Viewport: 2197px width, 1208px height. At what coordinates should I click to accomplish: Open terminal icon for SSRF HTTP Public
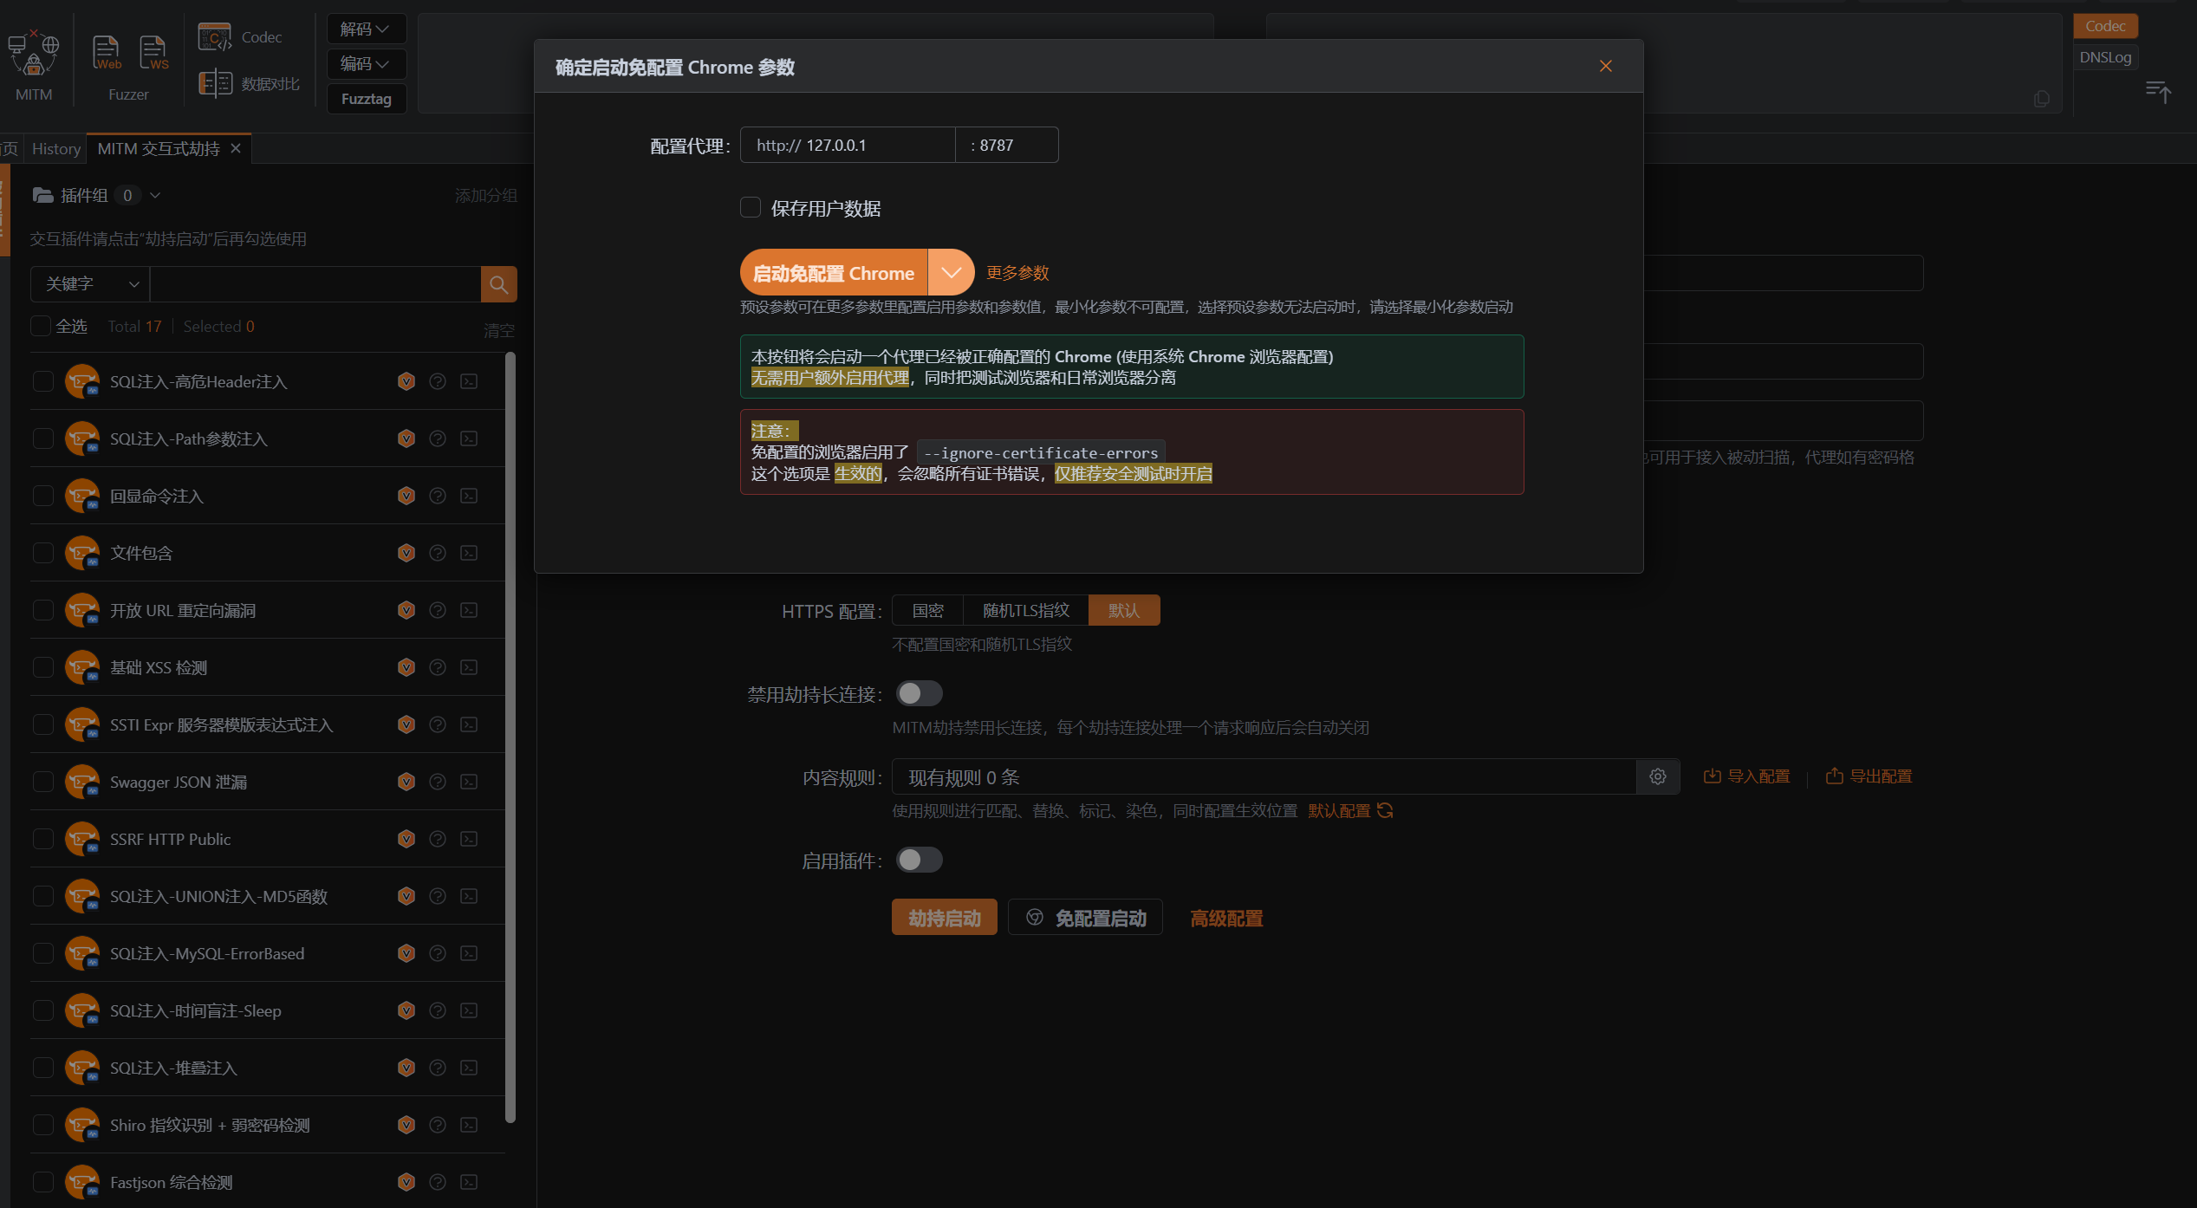[x=469, y=839]
